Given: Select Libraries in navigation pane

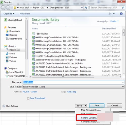Looking at the screenshot, I should [10, 46].
